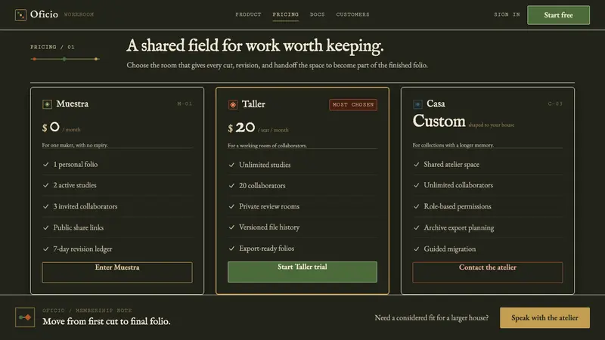Click the Start Taller trial button
The image size is (605, 340).
(302, 272)
